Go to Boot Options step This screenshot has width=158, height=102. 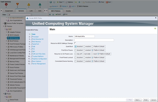coord(37,61)
